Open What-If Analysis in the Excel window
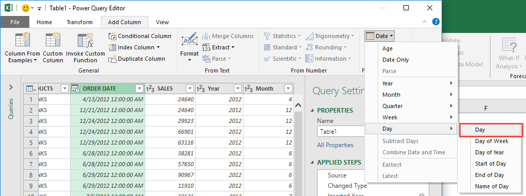Screen dimensions: 526x196 click(509, 54)
